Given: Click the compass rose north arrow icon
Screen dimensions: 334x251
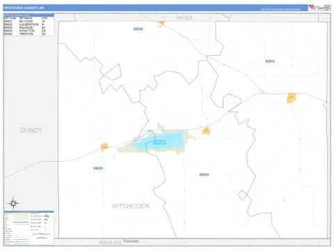Looking at the screenshot, I should click(x=13, y=203).
